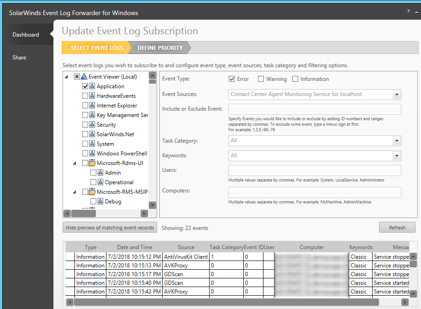The width and height of the screenshot is (421, 309).
Task: Click the event preview scroll down arrow
Action: point(414,293)
